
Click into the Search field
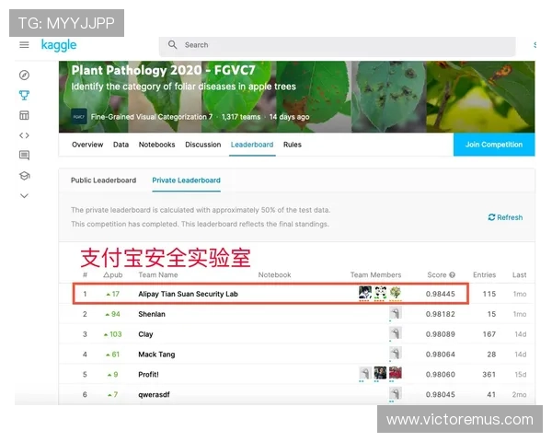coord(338,45)
